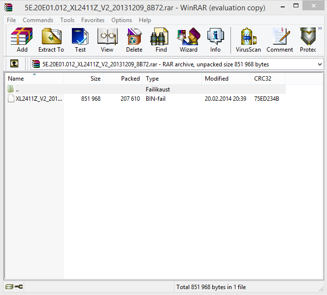The width and height of the screenshot is (327, 295).
Task: Maximize the WinRAR window
Action: point(296,5)
